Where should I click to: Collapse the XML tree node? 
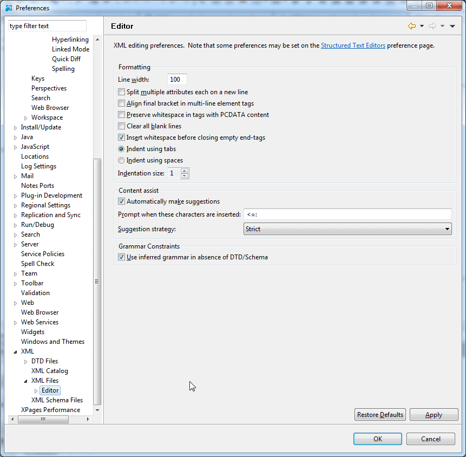(x=15, y=352)
